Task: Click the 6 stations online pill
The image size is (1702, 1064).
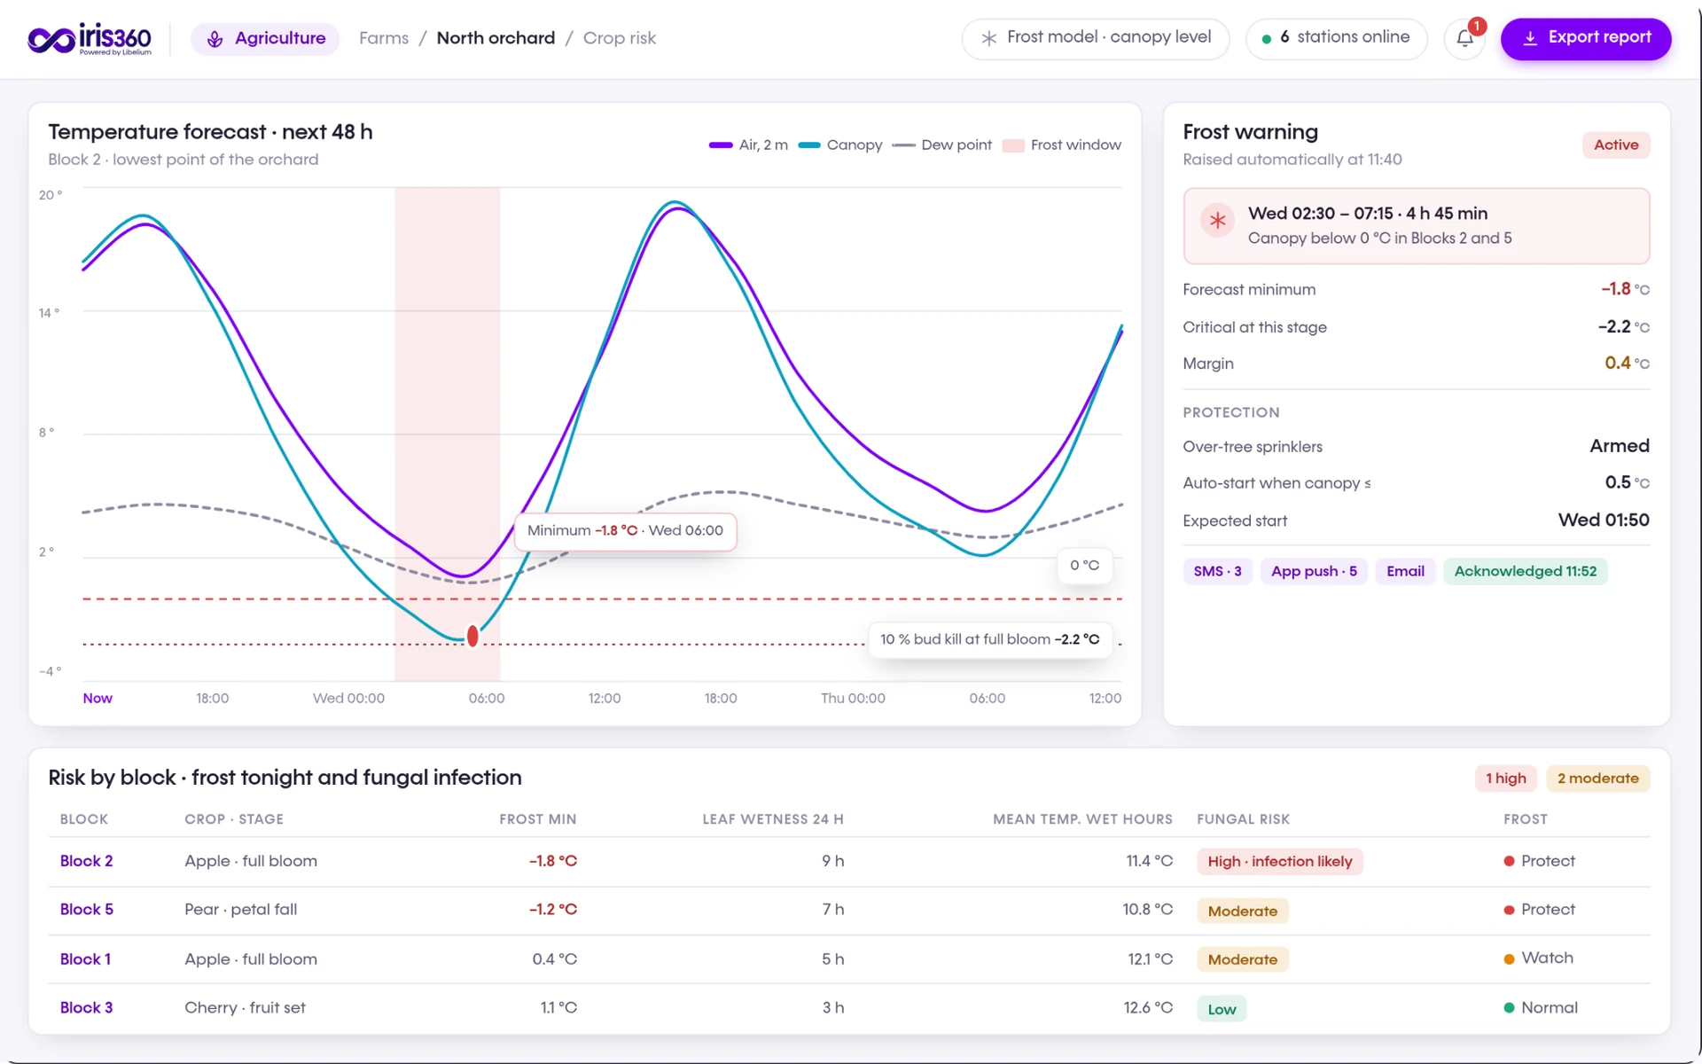Action: click(x=1336, y=38)
